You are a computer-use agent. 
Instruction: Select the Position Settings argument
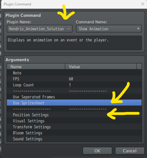[x=74, y=115]
